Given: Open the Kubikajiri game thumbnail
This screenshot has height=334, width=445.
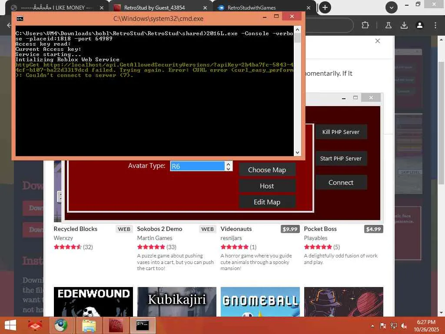Looking at the screenshot, I should pos(177,302).
